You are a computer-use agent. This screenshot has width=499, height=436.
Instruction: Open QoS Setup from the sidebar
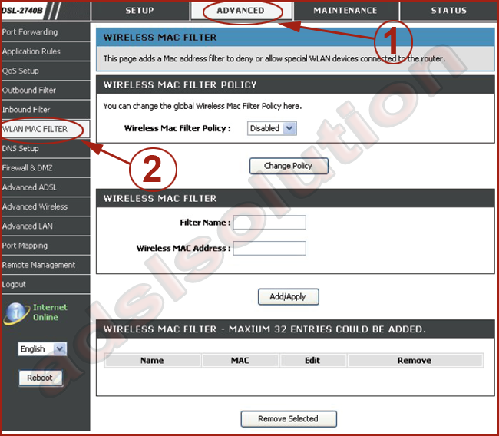[21, 71]
